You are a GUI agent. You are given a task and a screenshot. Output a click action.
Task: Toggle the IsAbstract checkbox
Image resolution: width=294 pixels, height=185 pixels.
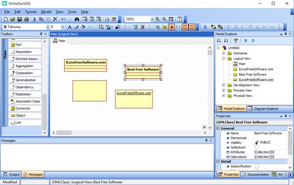click(257, 147)
